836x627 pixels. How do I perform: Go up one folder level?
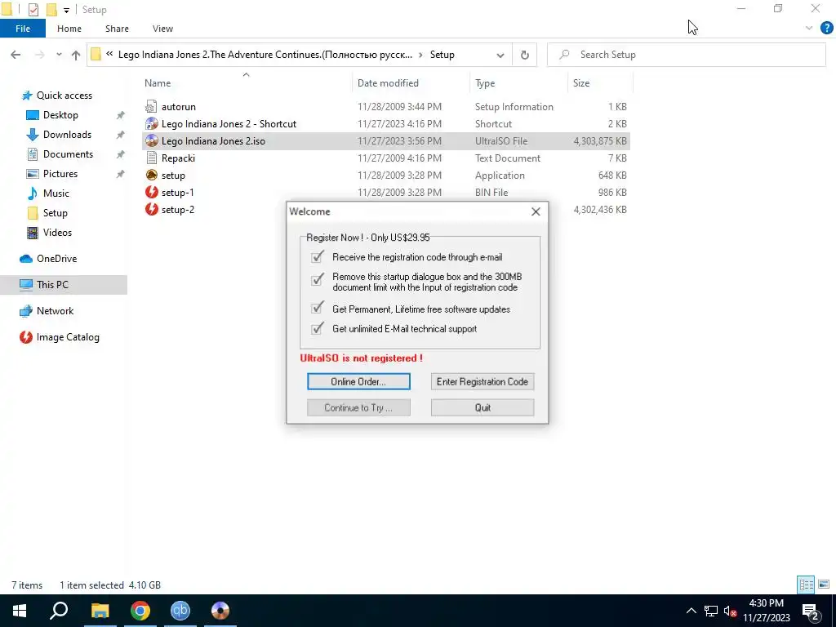pyautogui.click(x=76, y=55)
